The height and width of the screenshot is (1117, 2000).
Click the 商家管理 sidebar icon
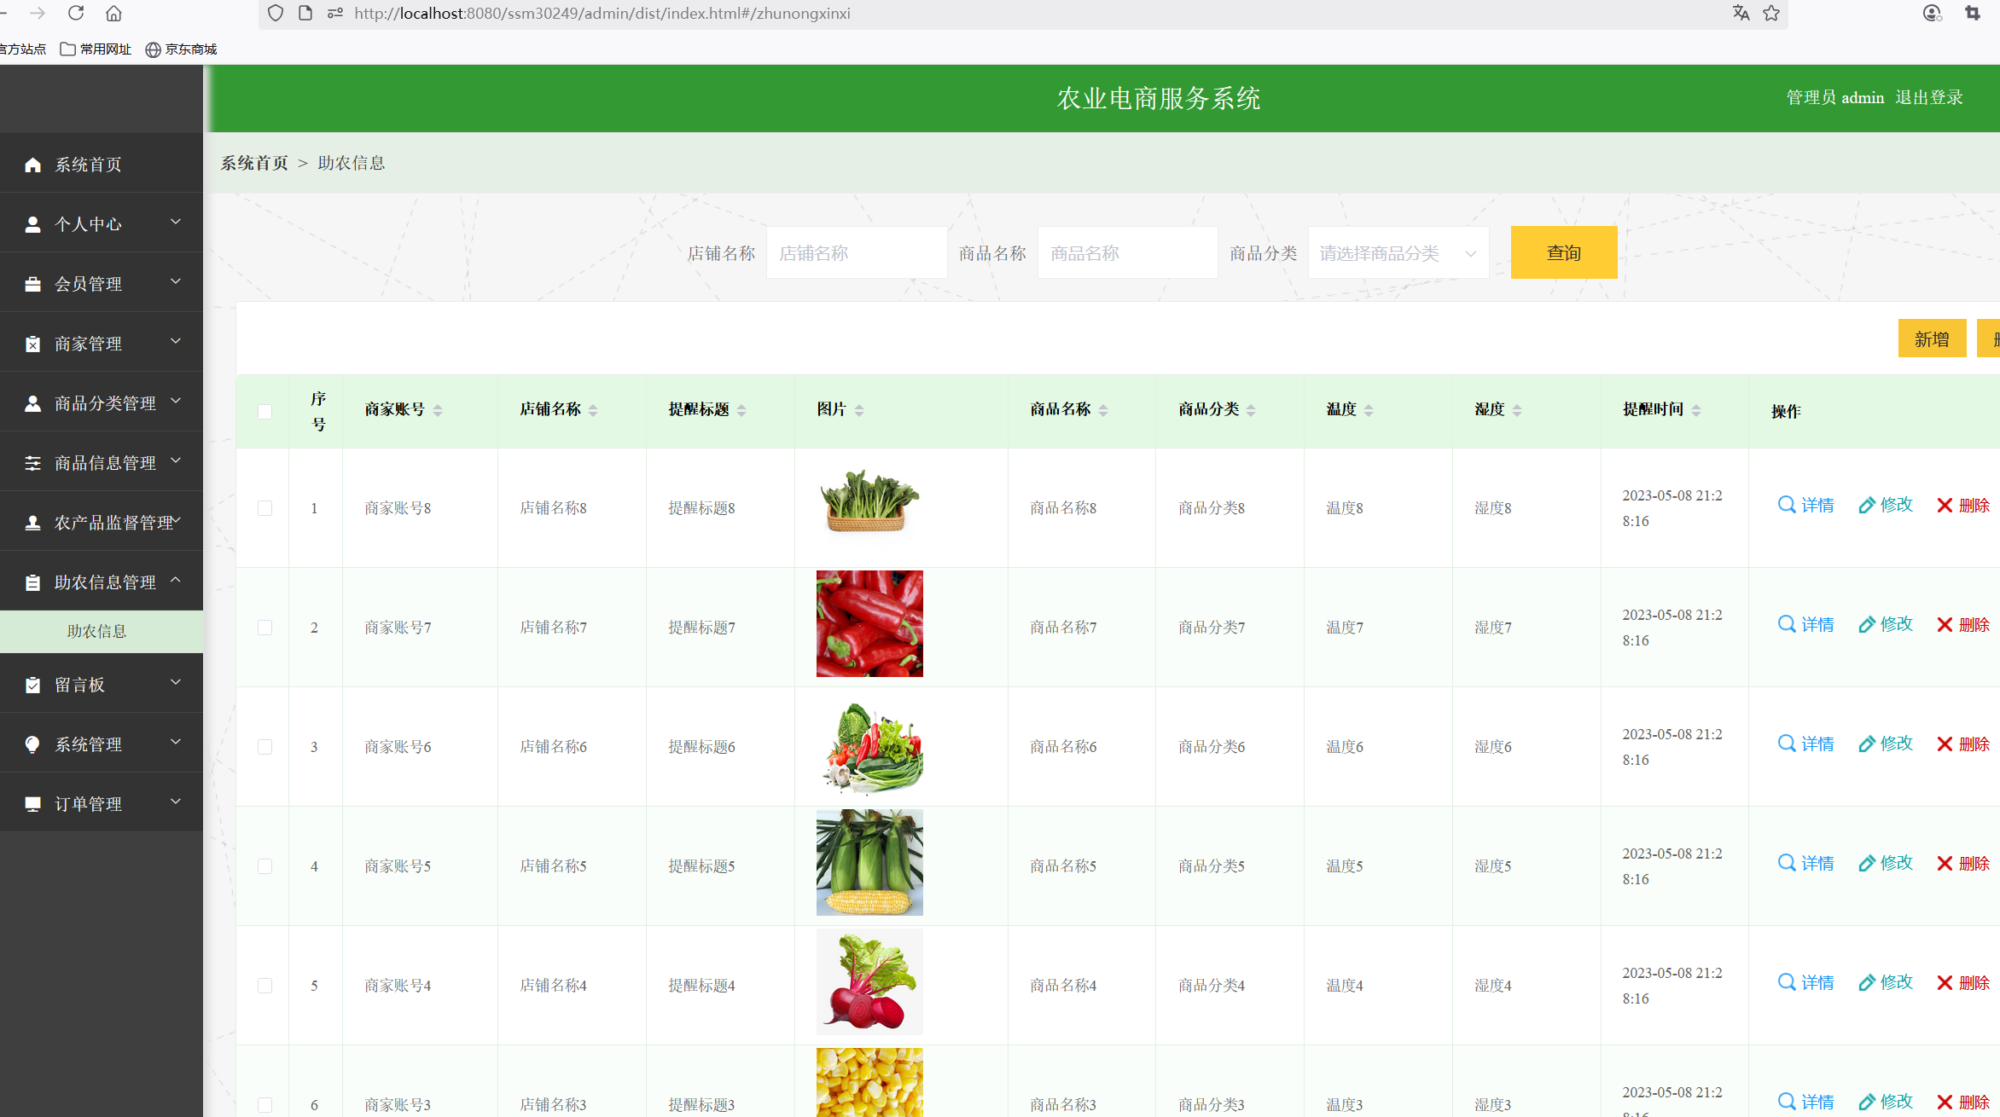(34, 343)
